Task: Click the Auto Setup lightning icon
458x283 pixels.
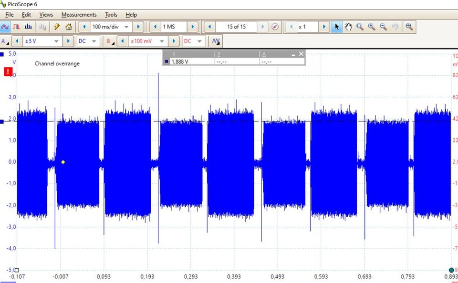Action: point(57,27)
